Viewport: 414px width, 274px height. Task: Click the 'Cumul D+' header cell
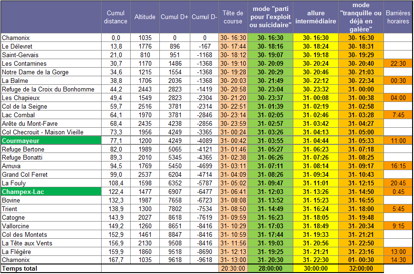(175, 17)
